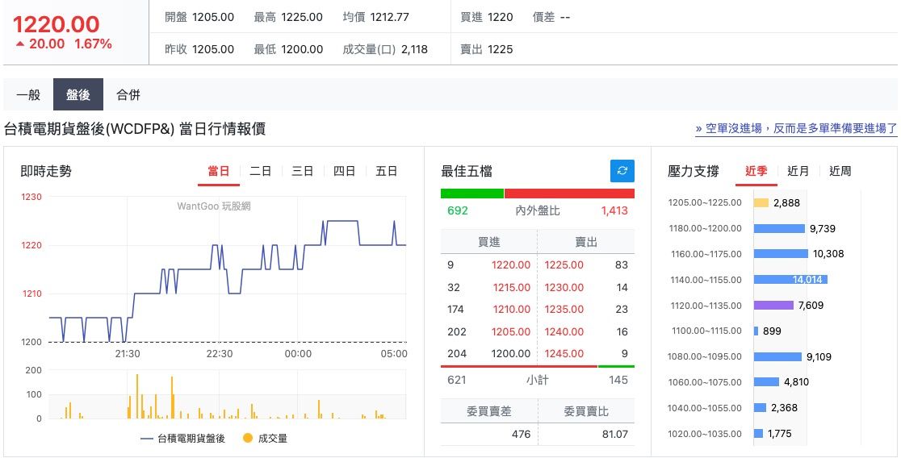The height and width of the screenshot is (458, 901).
Task: Switch to the 一般 session tab
Action: coord(28,94)
